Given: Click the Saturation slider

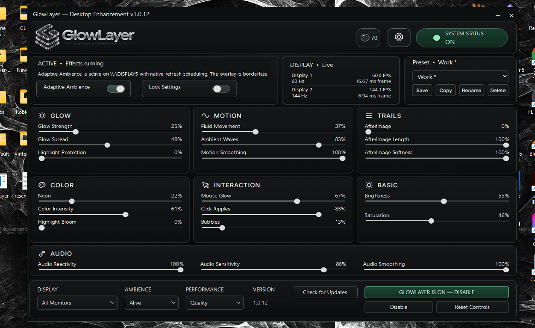Looking at the screenshot, I should [437, 221].
